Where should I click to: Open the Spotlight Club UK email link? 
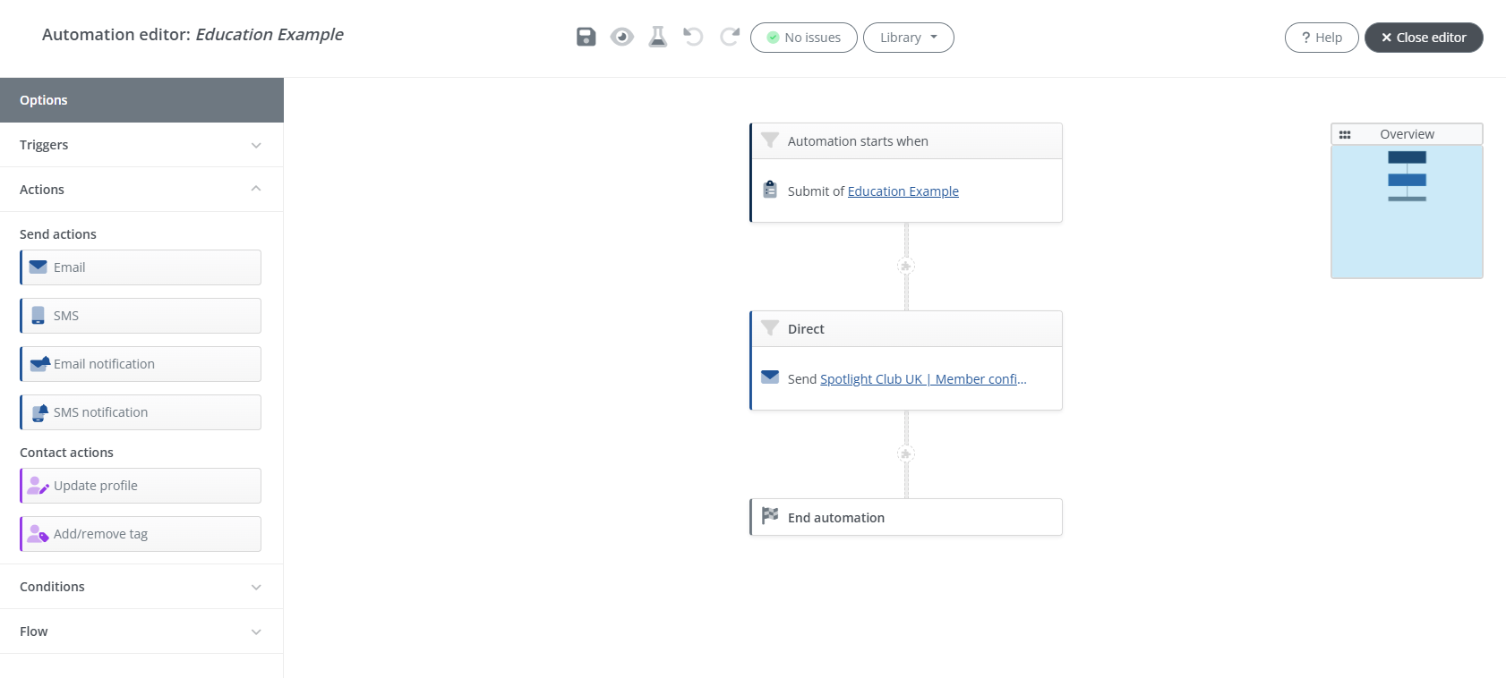(x=922, y=379)
